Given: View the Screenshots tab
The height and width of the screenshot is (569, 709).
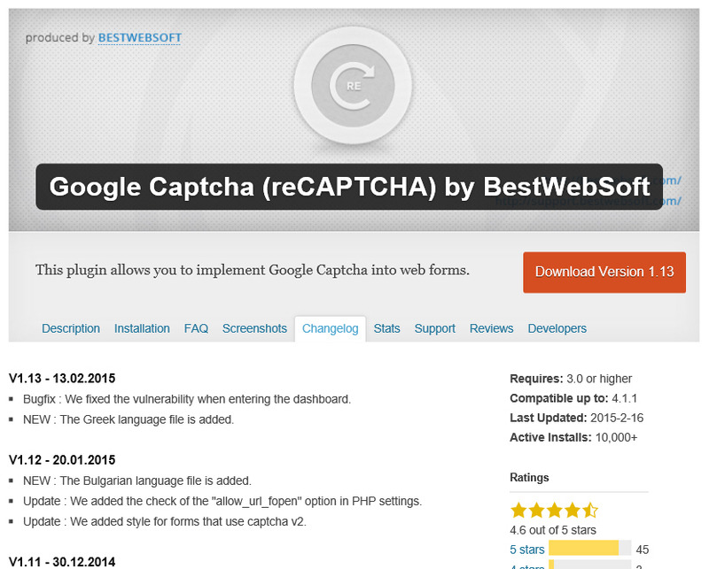Looking at the screenshot, I should tap(254, 328).
